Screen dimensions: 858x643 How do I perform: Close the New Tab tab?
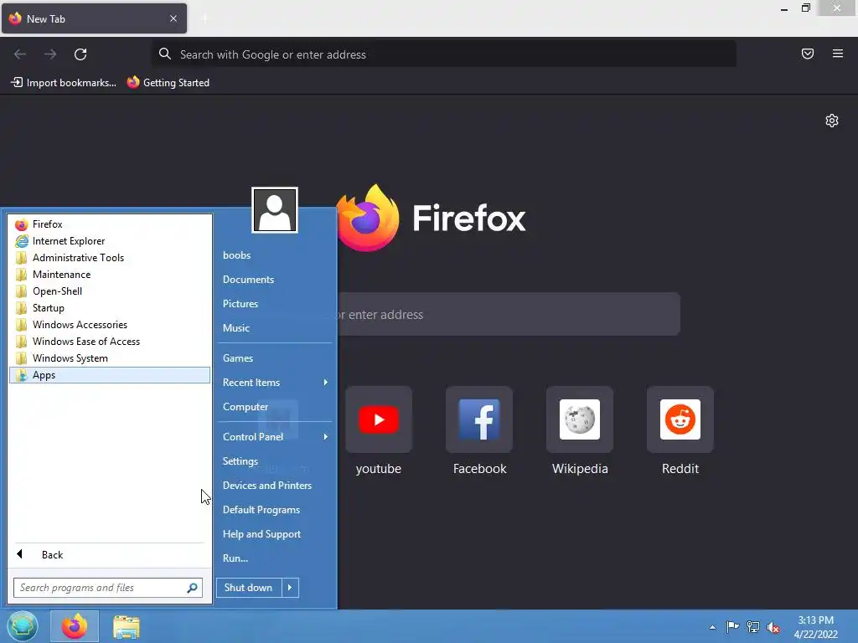tap(173, 18)
